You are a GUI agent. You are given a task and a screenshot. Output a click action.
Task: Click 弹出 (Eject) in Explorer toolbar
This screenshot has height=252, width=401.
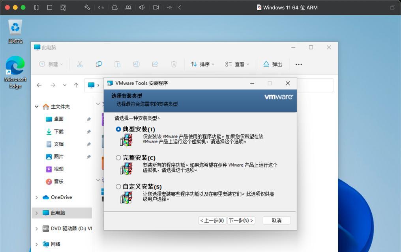(x=273, y=64)
